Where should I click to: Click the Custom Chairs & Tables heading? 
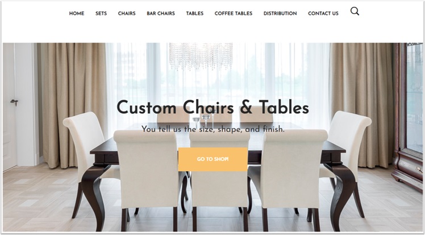213,107
